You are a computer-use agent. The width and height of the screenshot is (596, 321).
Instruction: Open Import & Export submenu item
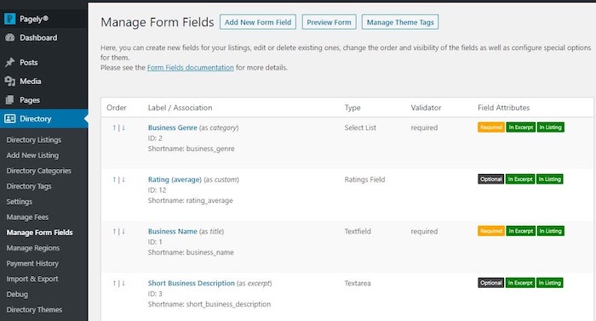point(32,279)
